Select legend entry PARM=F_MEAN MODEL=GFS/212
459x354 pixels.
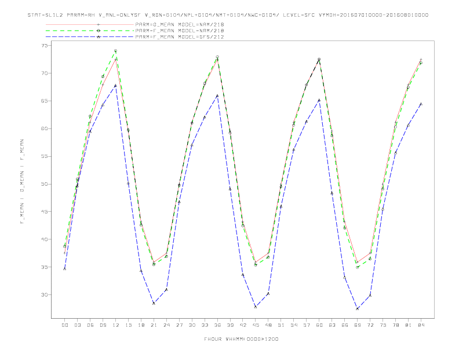pyautogui.click(x=180, y=37)
